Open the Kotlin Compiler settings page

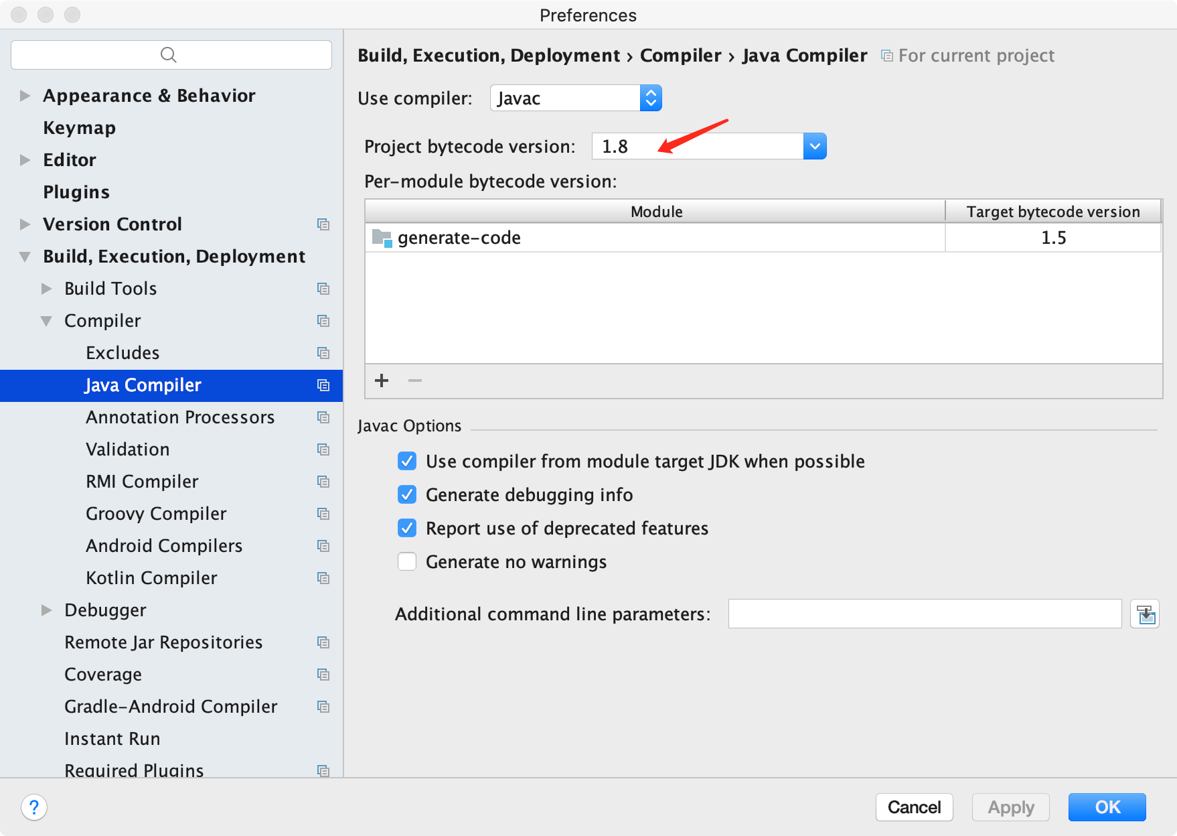tap(151, 577)
